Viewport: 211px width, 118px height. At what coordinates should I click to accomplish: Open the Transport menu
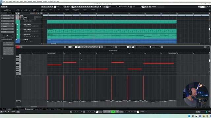pyautogui.click(x=30, y=1)
